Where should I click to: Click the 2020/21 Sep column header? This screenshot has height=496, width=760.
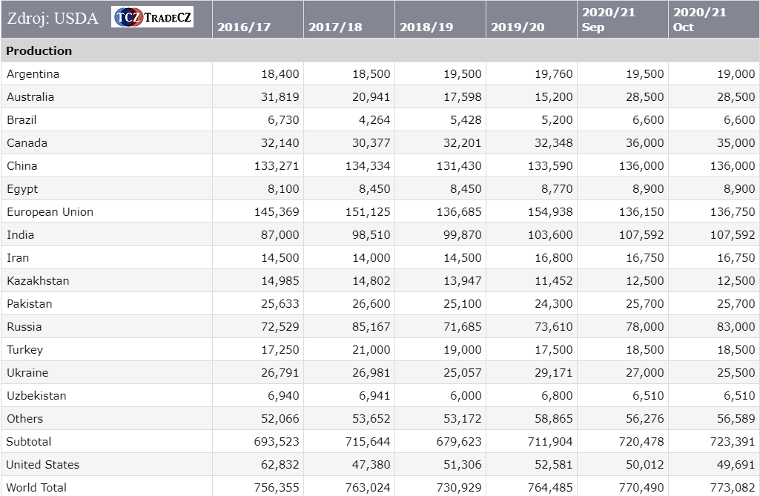(x=608, y=20)
